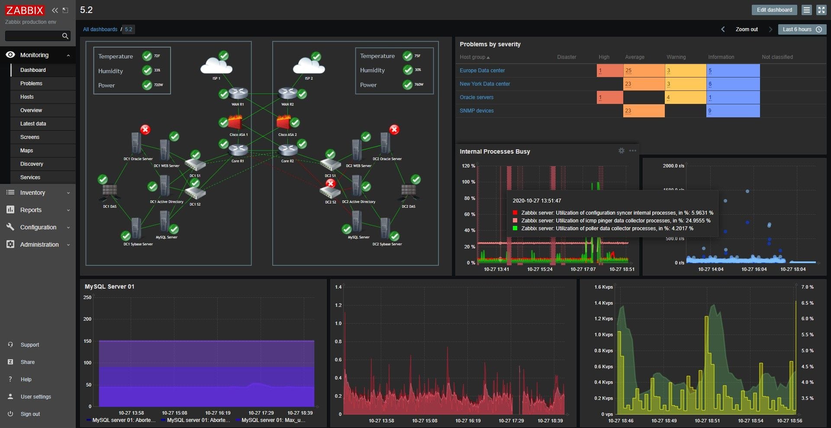The height and width of the screenshot is (428, 831).
Task: Click the fullscreen icon in top-right corner
Action: point(821,10)
